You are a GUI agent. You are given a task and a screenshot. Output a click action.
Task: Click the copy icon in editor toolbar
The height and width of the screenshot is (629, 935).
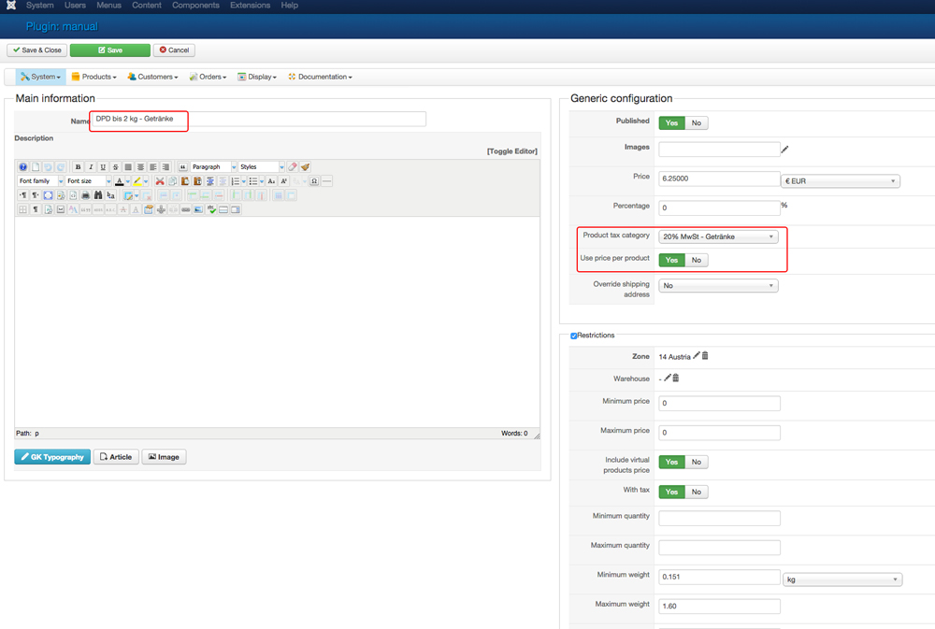click(172, 181)
